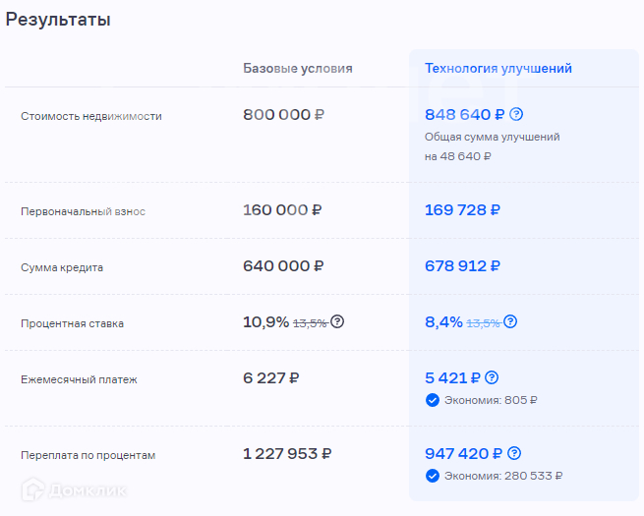The height and width of the screenshot is (516, 644).
Task: Click the Результаты heading
Action: click(58, 20)
